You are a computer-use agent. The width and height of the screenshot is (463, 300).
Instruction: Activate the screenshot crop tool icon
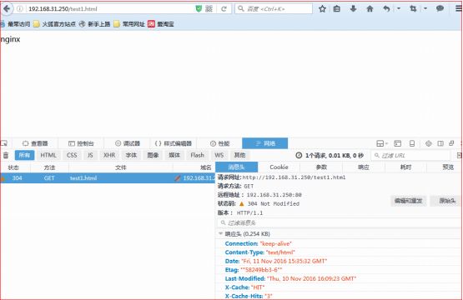point(413,9)
